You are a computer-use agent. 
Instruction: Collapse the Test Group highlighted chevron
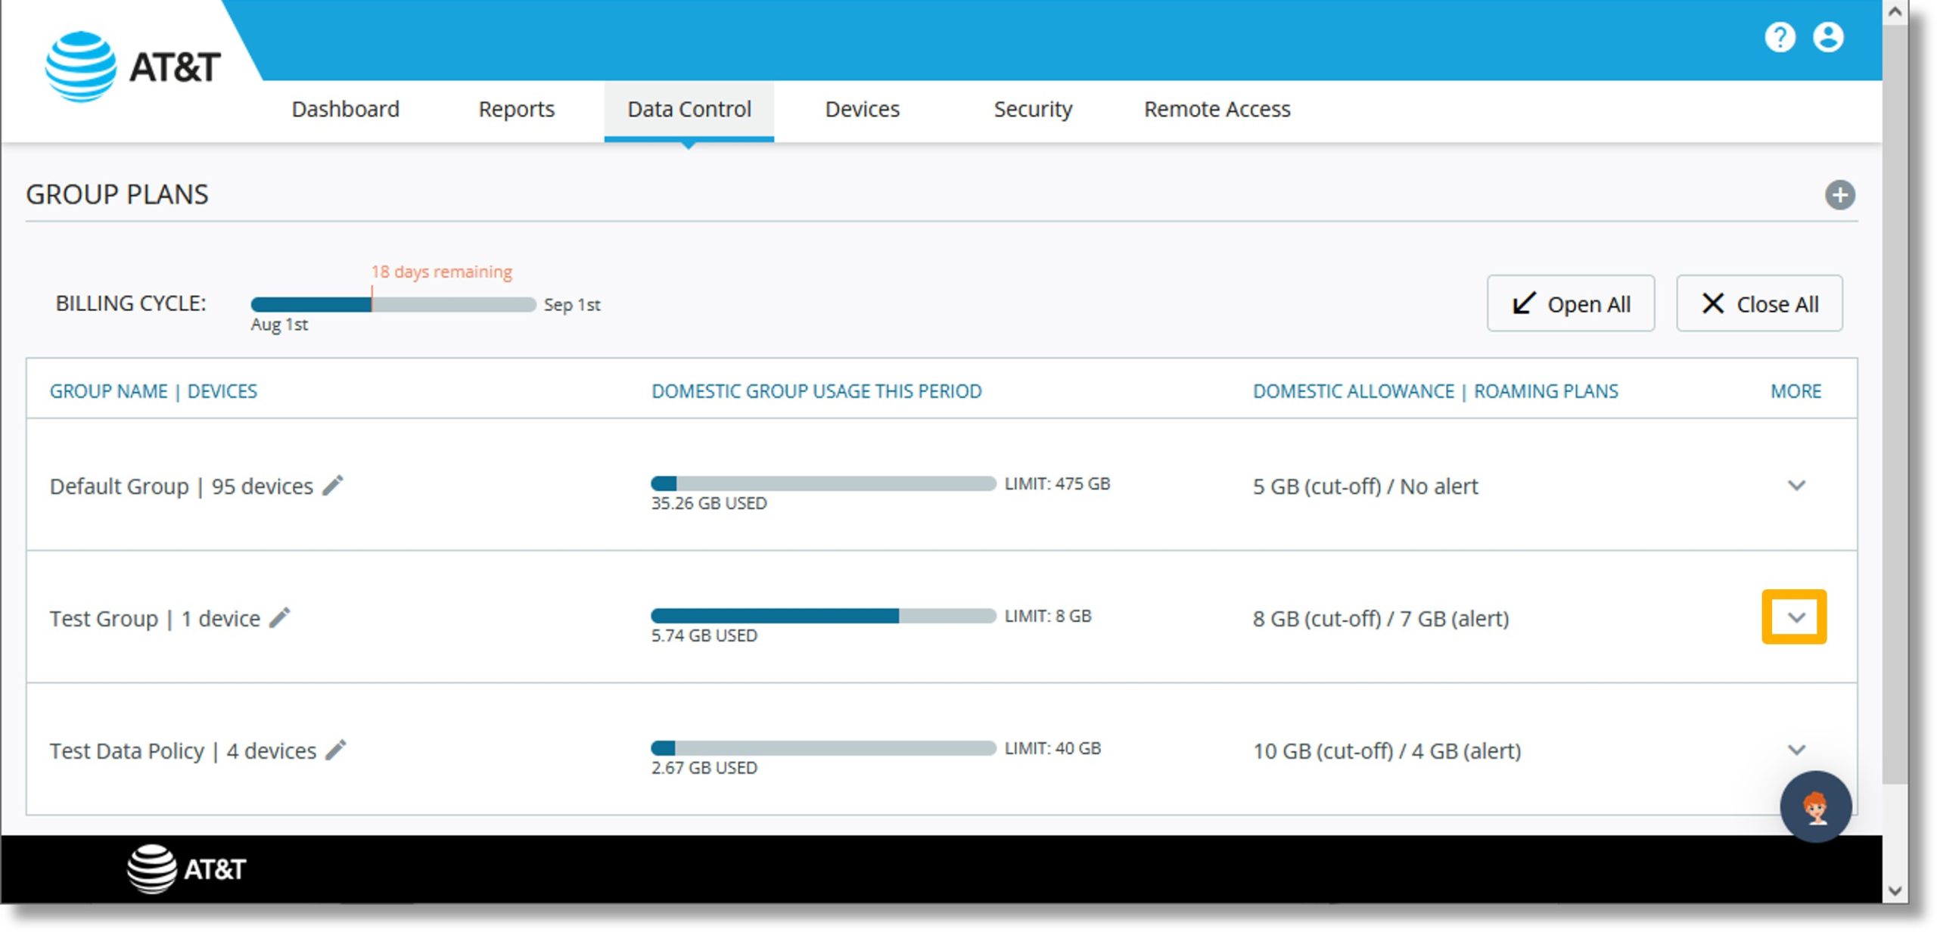[x=1794, y=616]
